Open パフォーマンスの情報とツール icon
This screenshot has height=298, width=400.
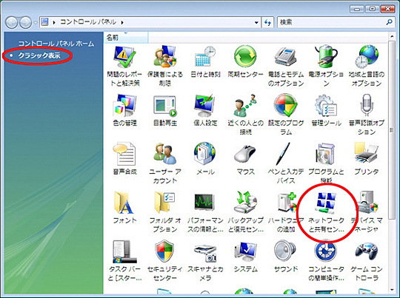(204, 202)
